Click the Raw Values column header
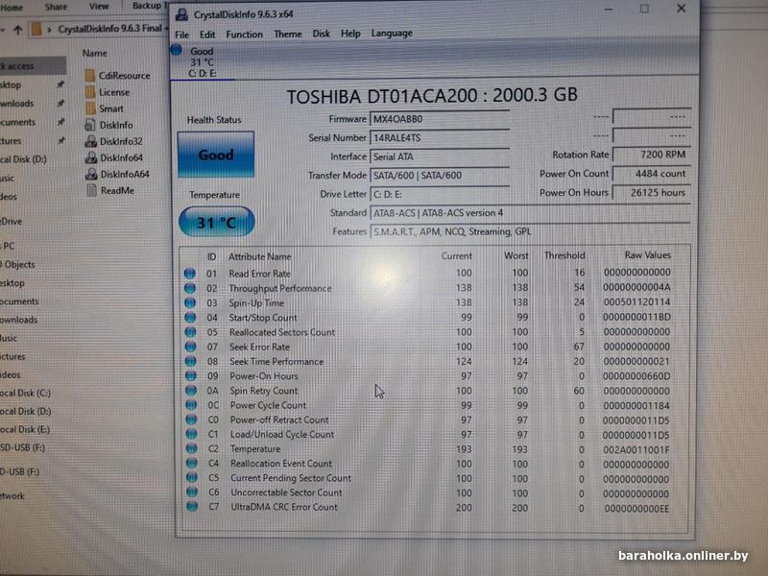Viewport: 768px width, 576px height. (647, 255)
